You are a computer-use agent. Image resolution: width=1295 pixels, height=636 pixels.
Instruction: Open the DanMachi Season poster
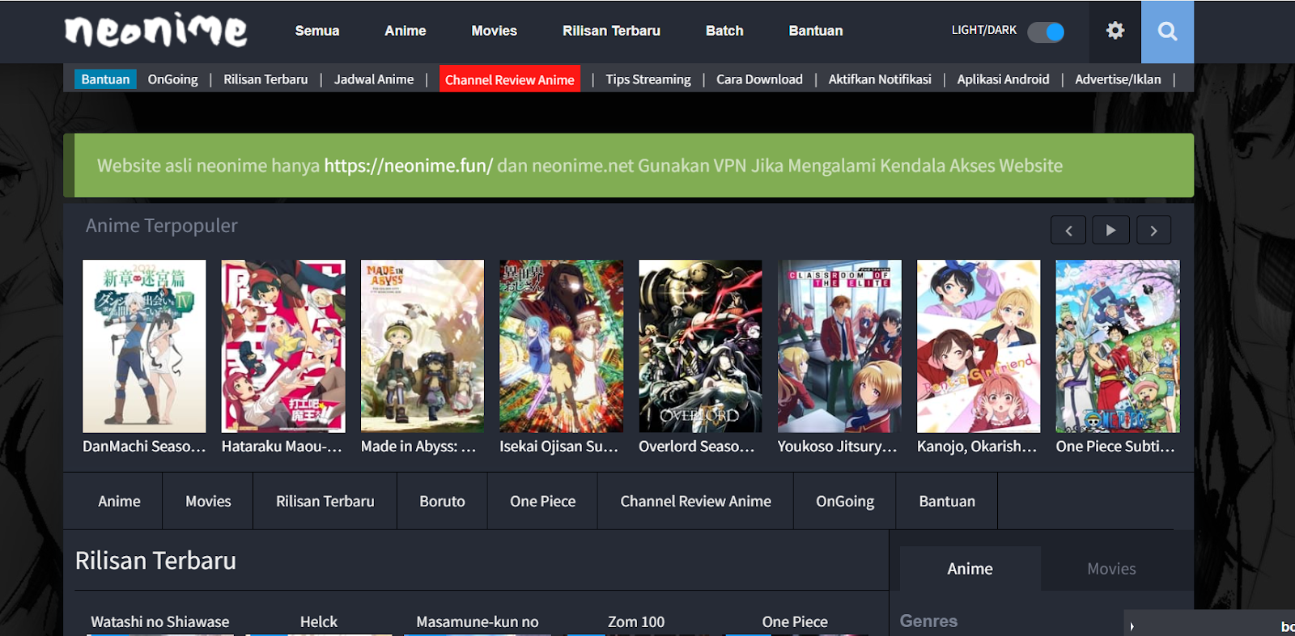144,346
